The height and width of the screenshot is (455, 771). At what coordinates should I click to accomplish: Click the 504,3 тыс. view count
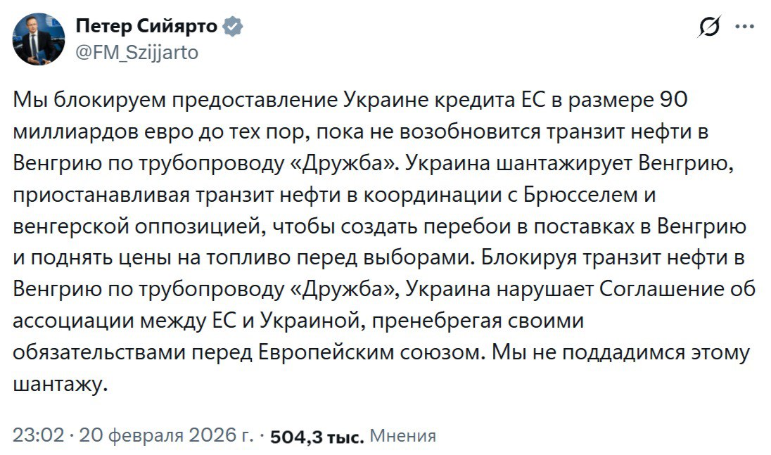(x=317, y=437)
